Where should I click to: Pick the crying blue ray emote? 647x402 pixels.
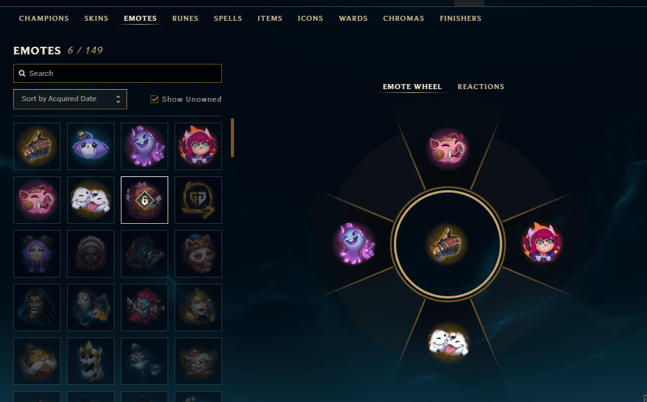pos(91,146)
